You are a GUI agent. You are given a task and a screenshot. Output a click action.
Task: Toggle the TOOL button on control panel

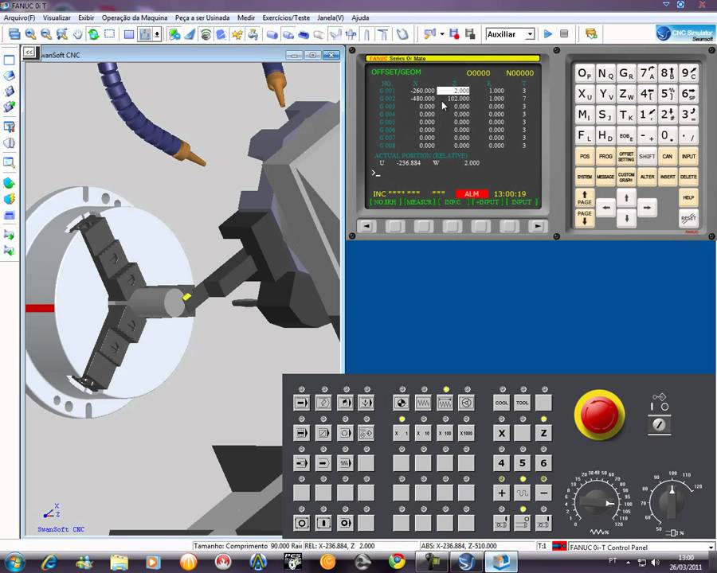point(522,403)
